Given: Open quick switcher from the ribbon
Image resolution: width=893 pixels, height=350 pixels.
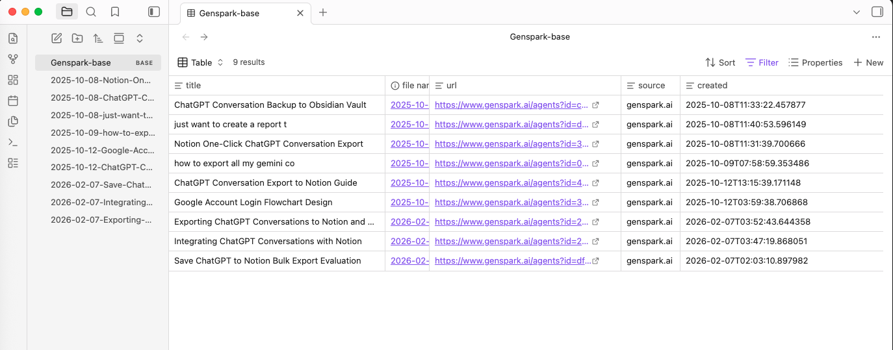Looking at the screenshot, I should [x=13, y=38].
